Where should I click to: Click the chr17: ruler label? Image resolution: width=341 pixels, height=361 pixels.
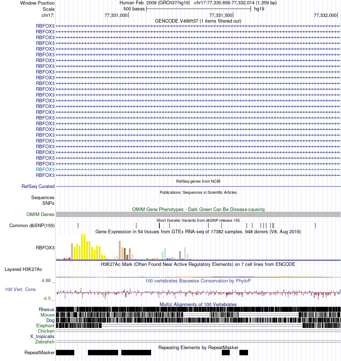pyautogui.click(x=48, y=15)
